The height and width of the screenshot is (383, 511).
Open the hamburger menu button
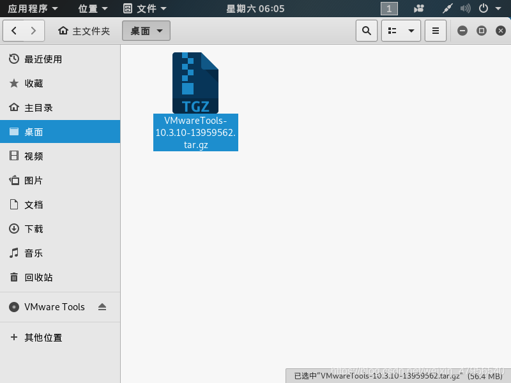click(436, 31)
